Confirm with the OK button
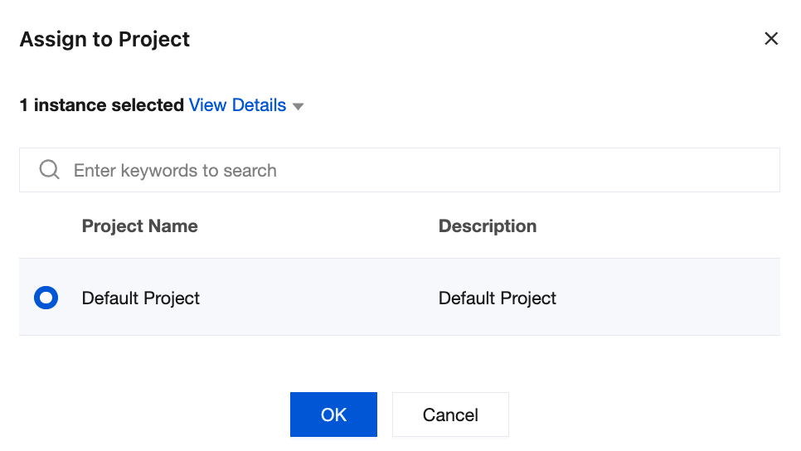This screenshot has height=451, width=801. click(x=333, y=415)
